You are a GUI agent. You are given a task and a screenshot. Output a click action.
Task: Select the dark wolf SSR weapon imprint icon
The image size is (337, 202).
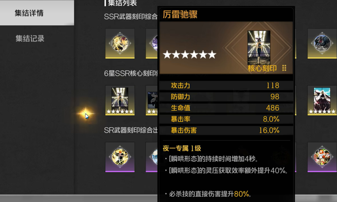pos(322,44)
